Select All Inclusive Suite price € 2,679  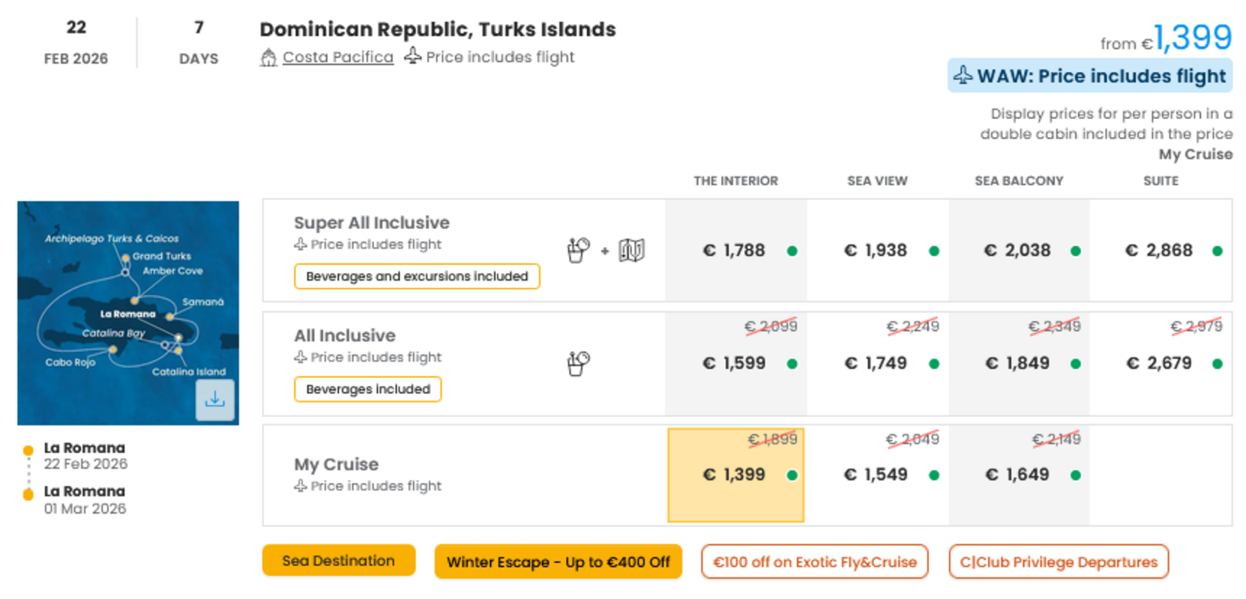coord(1160,363)
